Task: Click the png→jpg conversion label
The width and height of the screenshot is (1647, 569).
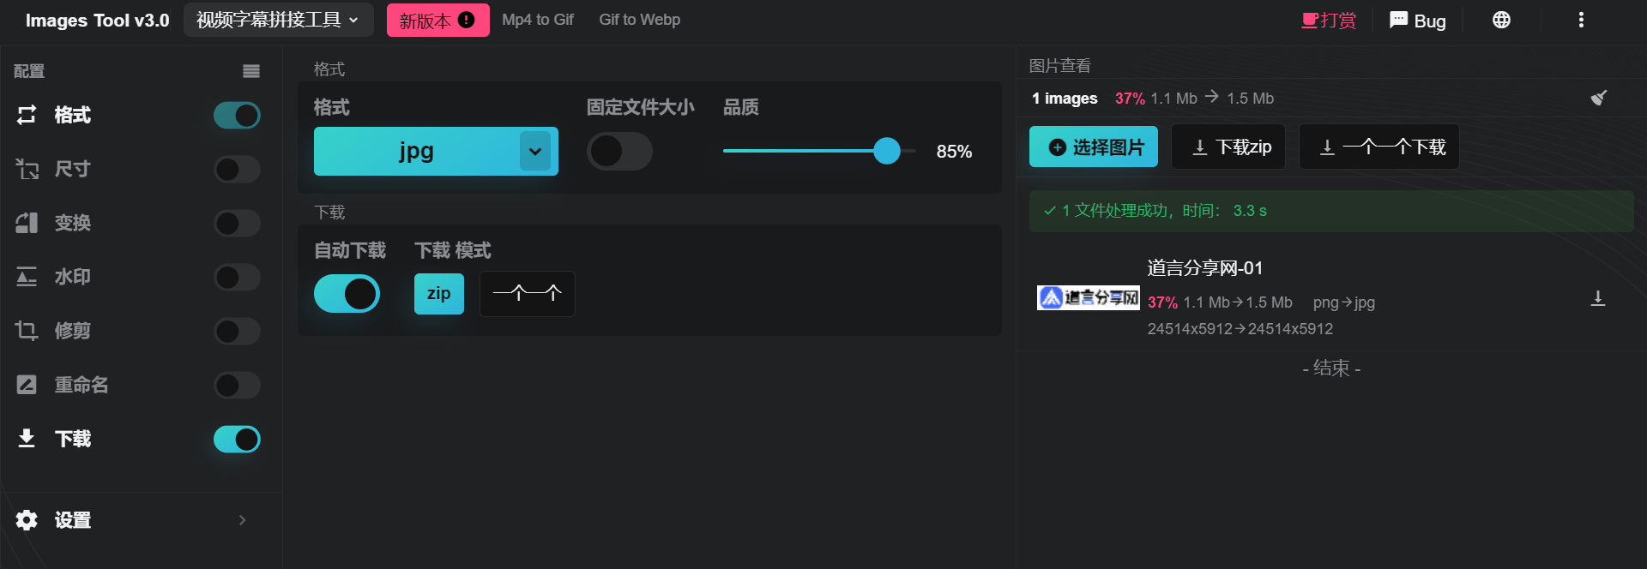Action: (x=1344, y=302)
